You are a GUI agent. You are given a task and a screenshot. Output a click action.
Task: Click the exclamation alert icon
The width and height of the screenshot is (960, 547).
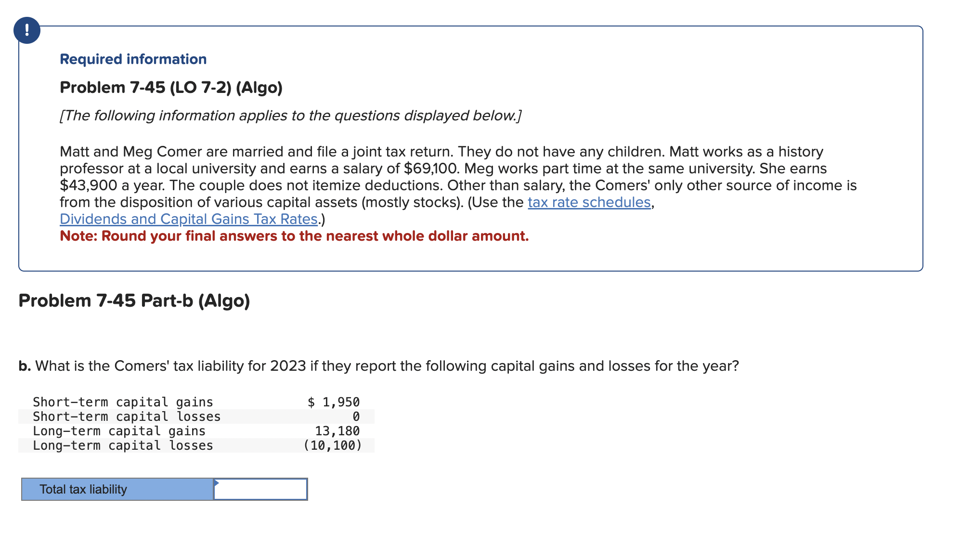pos(27,31)
